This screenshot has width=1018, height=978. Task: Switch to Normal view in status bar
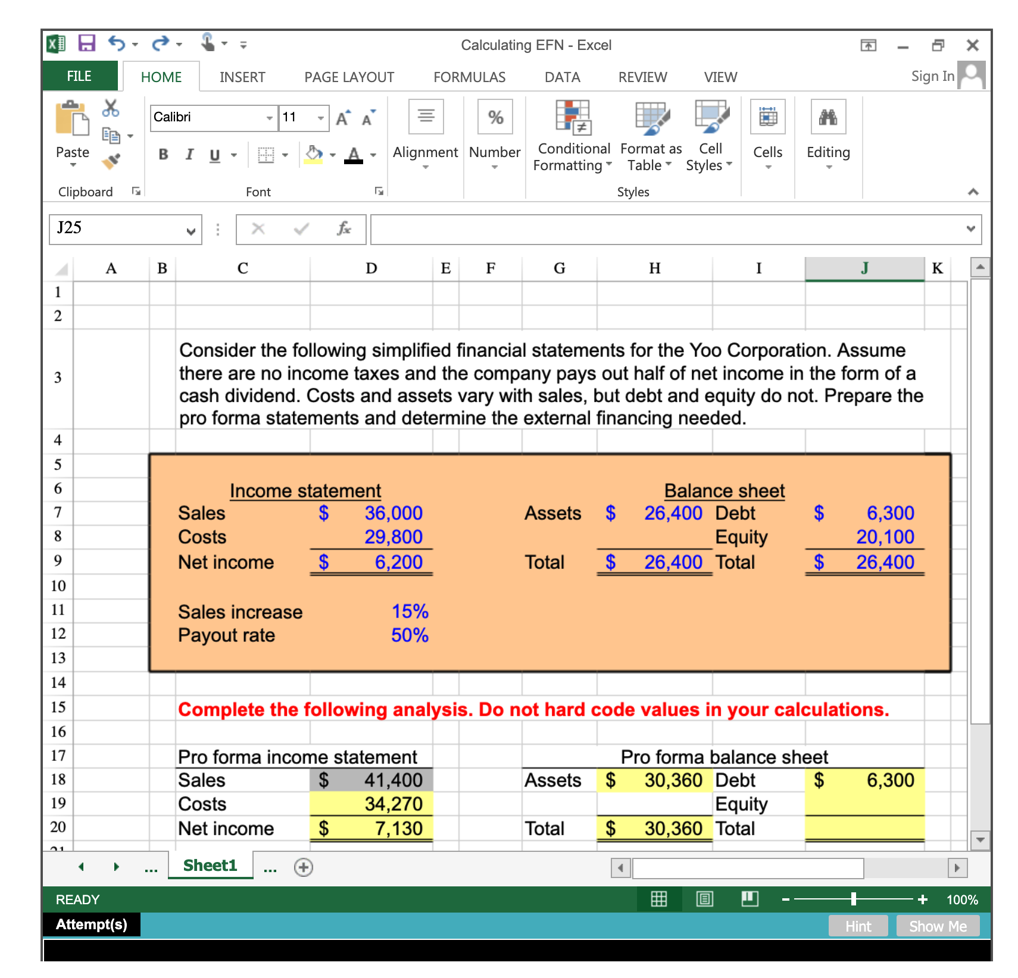[658, 899]
